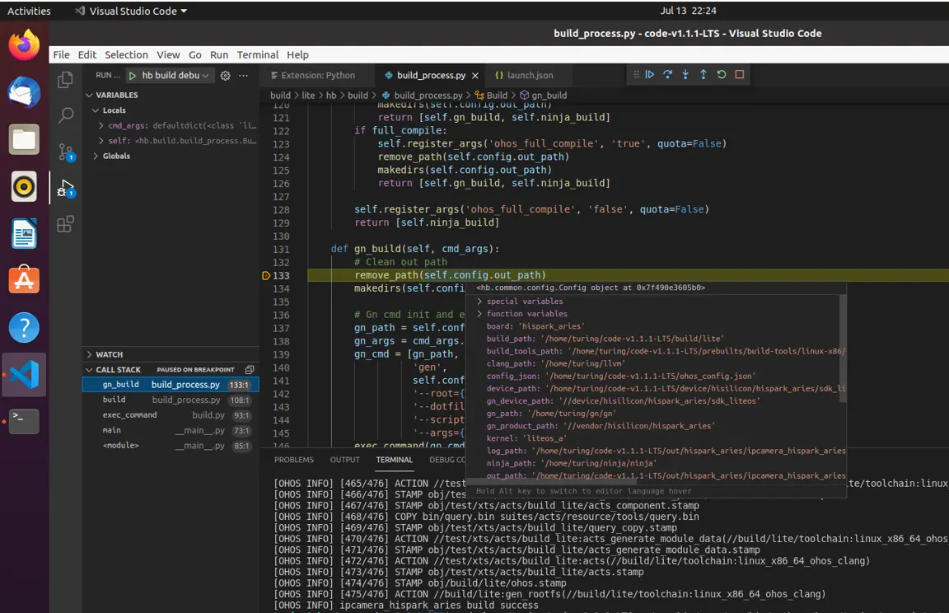Expand special variables in hover popup
This screenshot has height=613, width=949.
point(479,302)
